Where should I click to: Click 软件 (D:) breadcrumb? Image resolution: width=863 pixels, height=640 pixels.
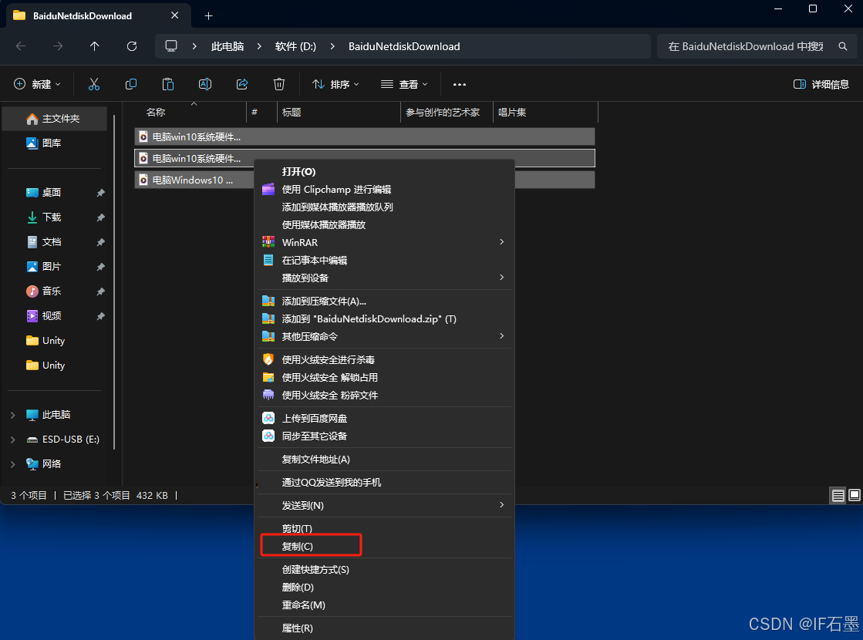295,46
